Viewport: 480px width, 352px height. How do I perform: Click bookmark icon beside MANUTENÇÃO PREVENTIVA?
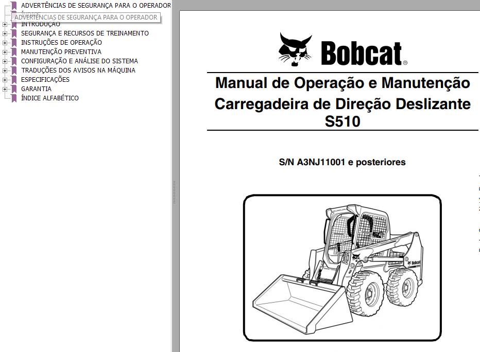click(x=14, y=52)
